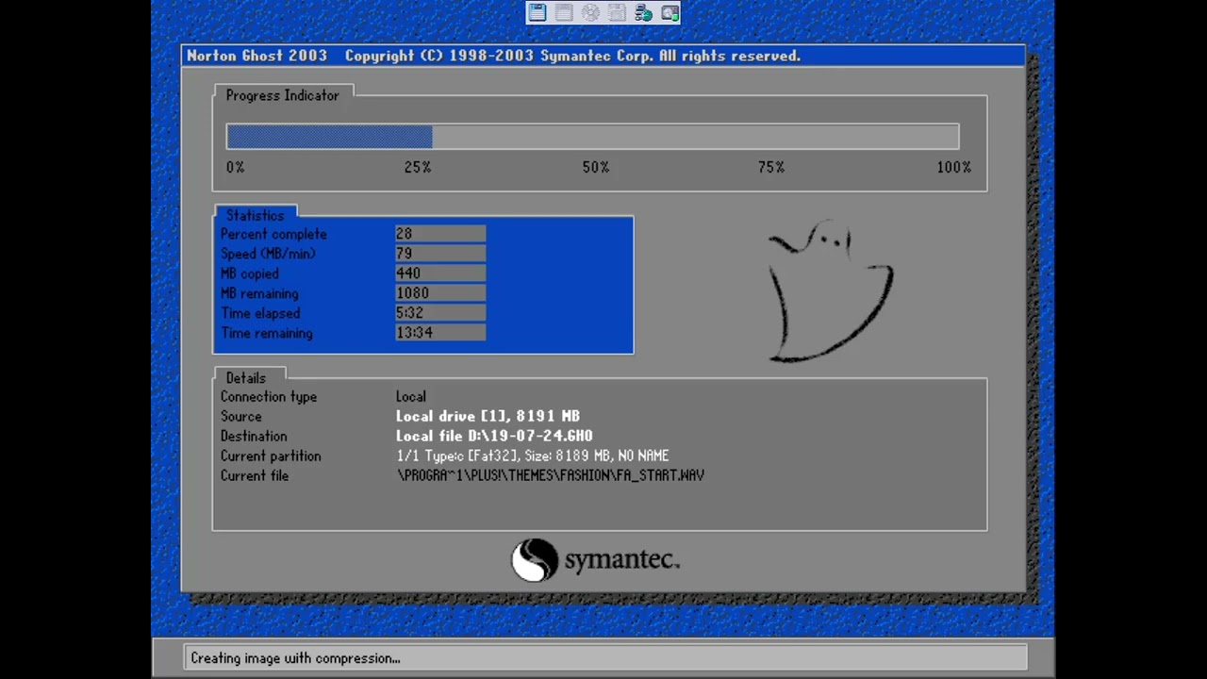Screen dimensions: 1207x679
Task: Click the Current partition Fat32 info
Action: pos(533,455)
